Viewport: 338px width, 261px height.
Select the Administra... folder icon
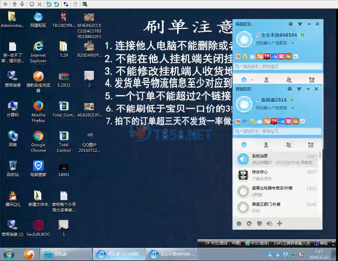12,20
